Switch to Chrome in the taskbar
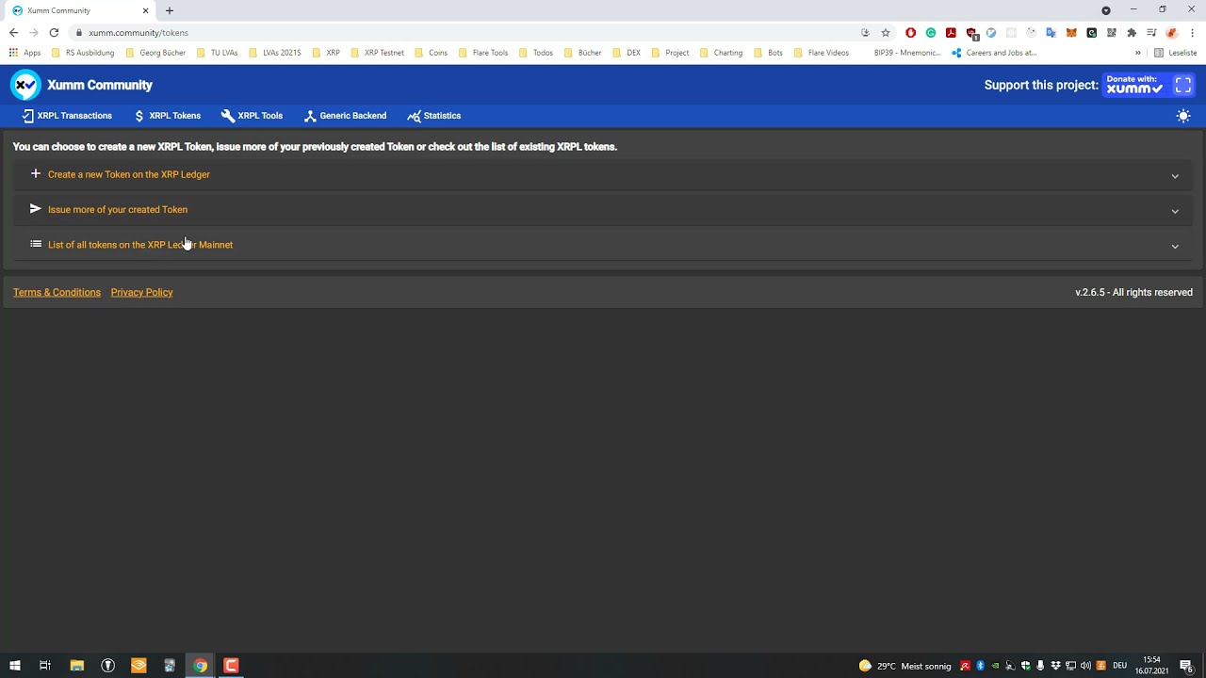This screenshot has width=1206, height=678. (x=201, y=666)
